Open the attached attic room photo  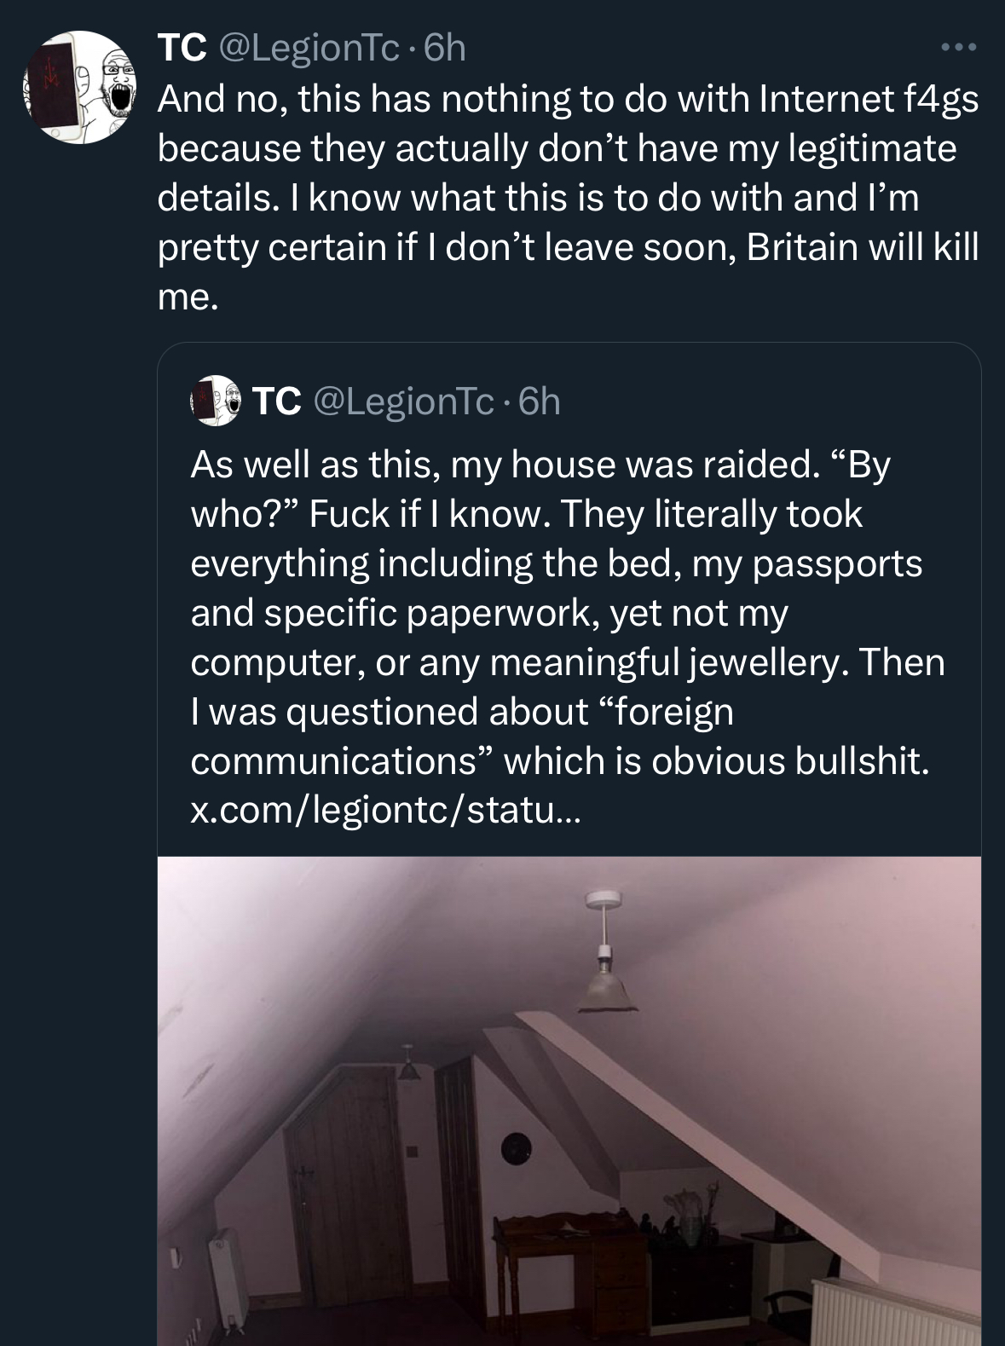[x=569, y=1100]
